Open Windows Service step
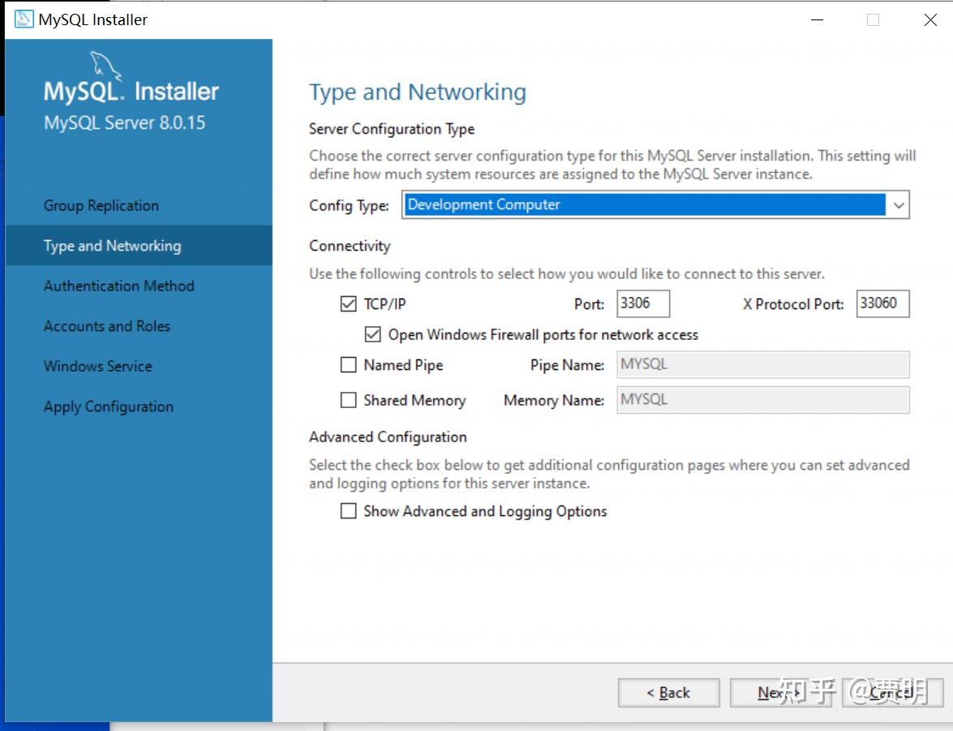This screenshot has height=731, width=953. [98, 366]
